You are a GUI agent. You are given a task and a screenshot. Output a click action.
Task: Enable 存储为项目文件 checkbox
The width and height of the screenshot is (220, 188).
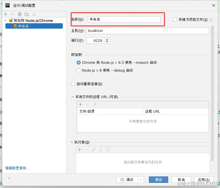pos(175,19)
